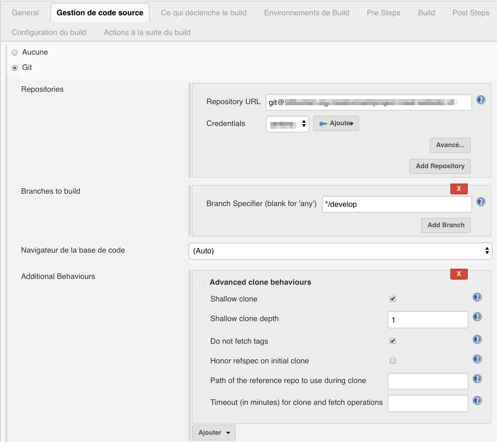Viewport: 497px width, 442px height.
Task: Show help for Honor refspec on initial clone
Action: tap(477, 359)
